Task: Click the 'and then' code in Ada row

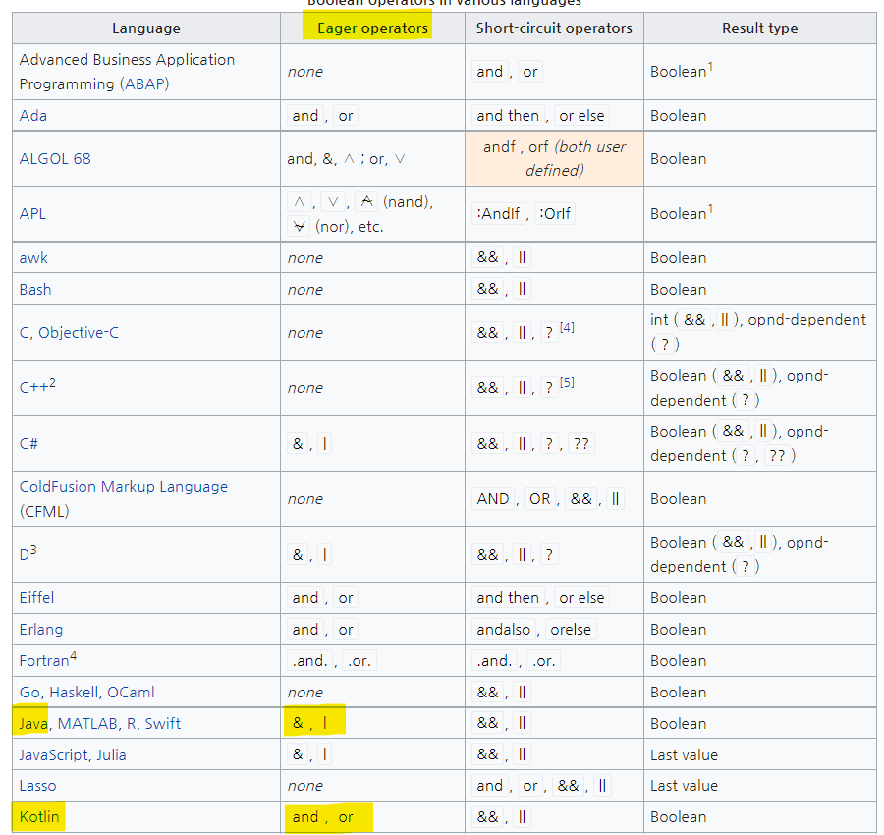Action: (x=508, y=116)
